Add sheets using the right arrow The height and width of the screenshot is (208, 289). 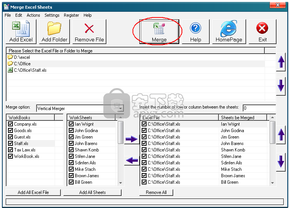[132, 139]
